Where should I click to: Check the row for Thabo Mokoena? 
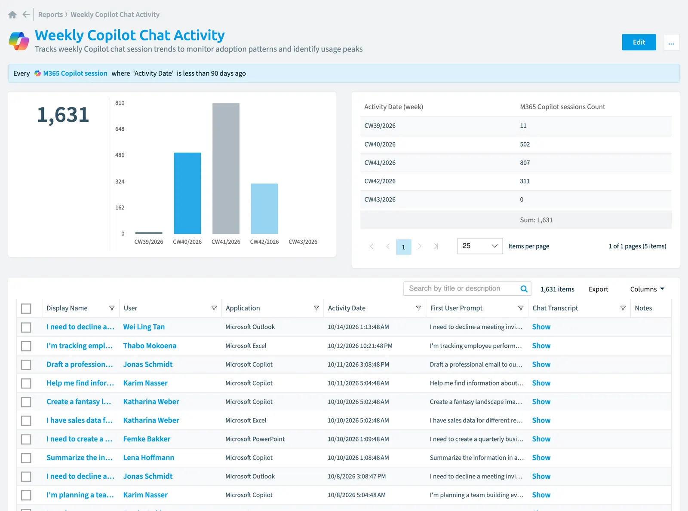click(26, 346)
